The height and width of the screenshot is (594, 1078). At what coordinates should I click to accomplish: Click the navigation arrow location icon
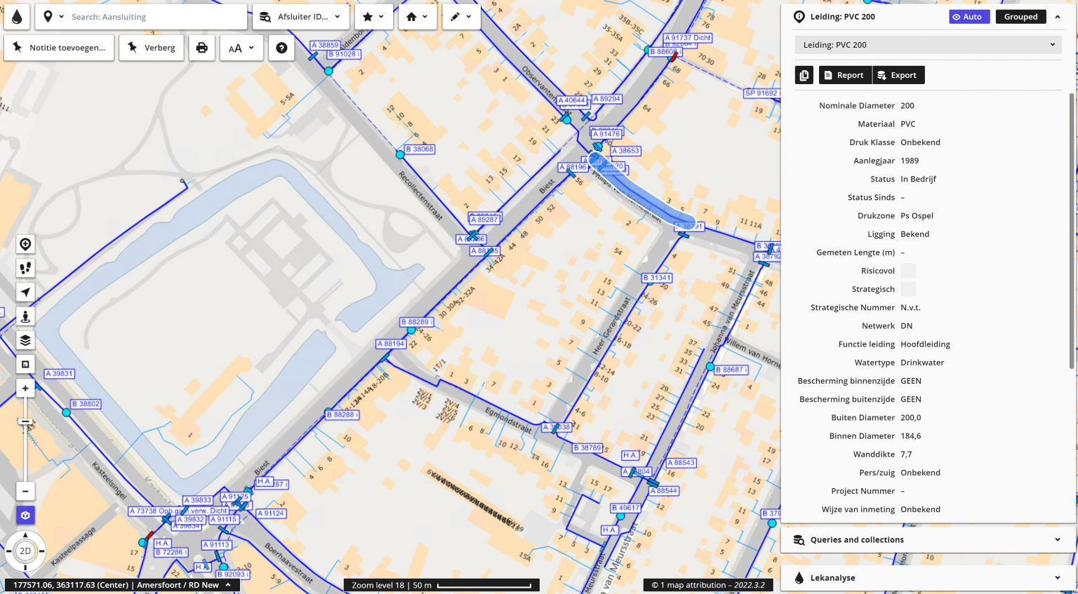coord(25,292)
